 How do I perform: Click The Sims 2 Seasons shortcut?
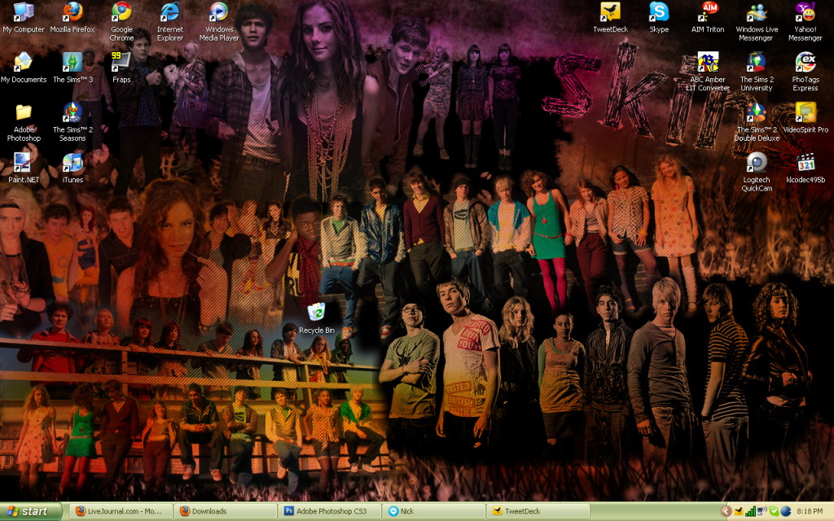point(72,122)
